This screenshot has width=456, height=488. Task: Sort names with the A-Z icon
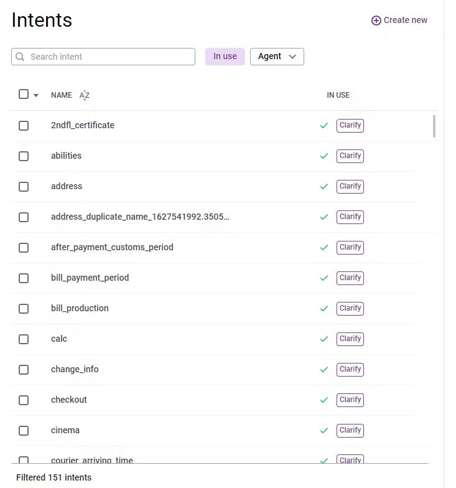tap(85, 95)
